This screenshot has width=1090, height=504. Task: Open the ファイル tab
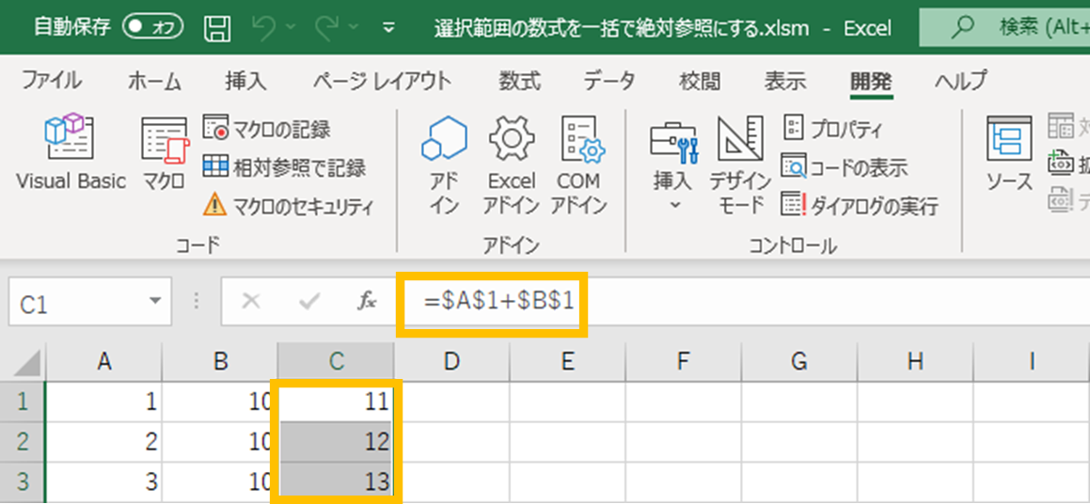click(x=51, y=81)
